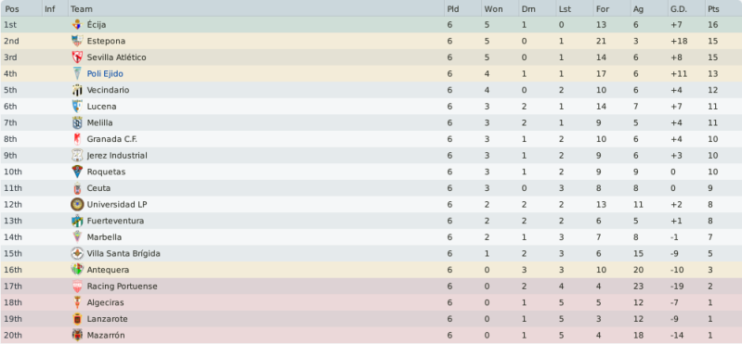Click the Lanzarote crest icon
Screen dimensions: 742x344
[77, 319]
